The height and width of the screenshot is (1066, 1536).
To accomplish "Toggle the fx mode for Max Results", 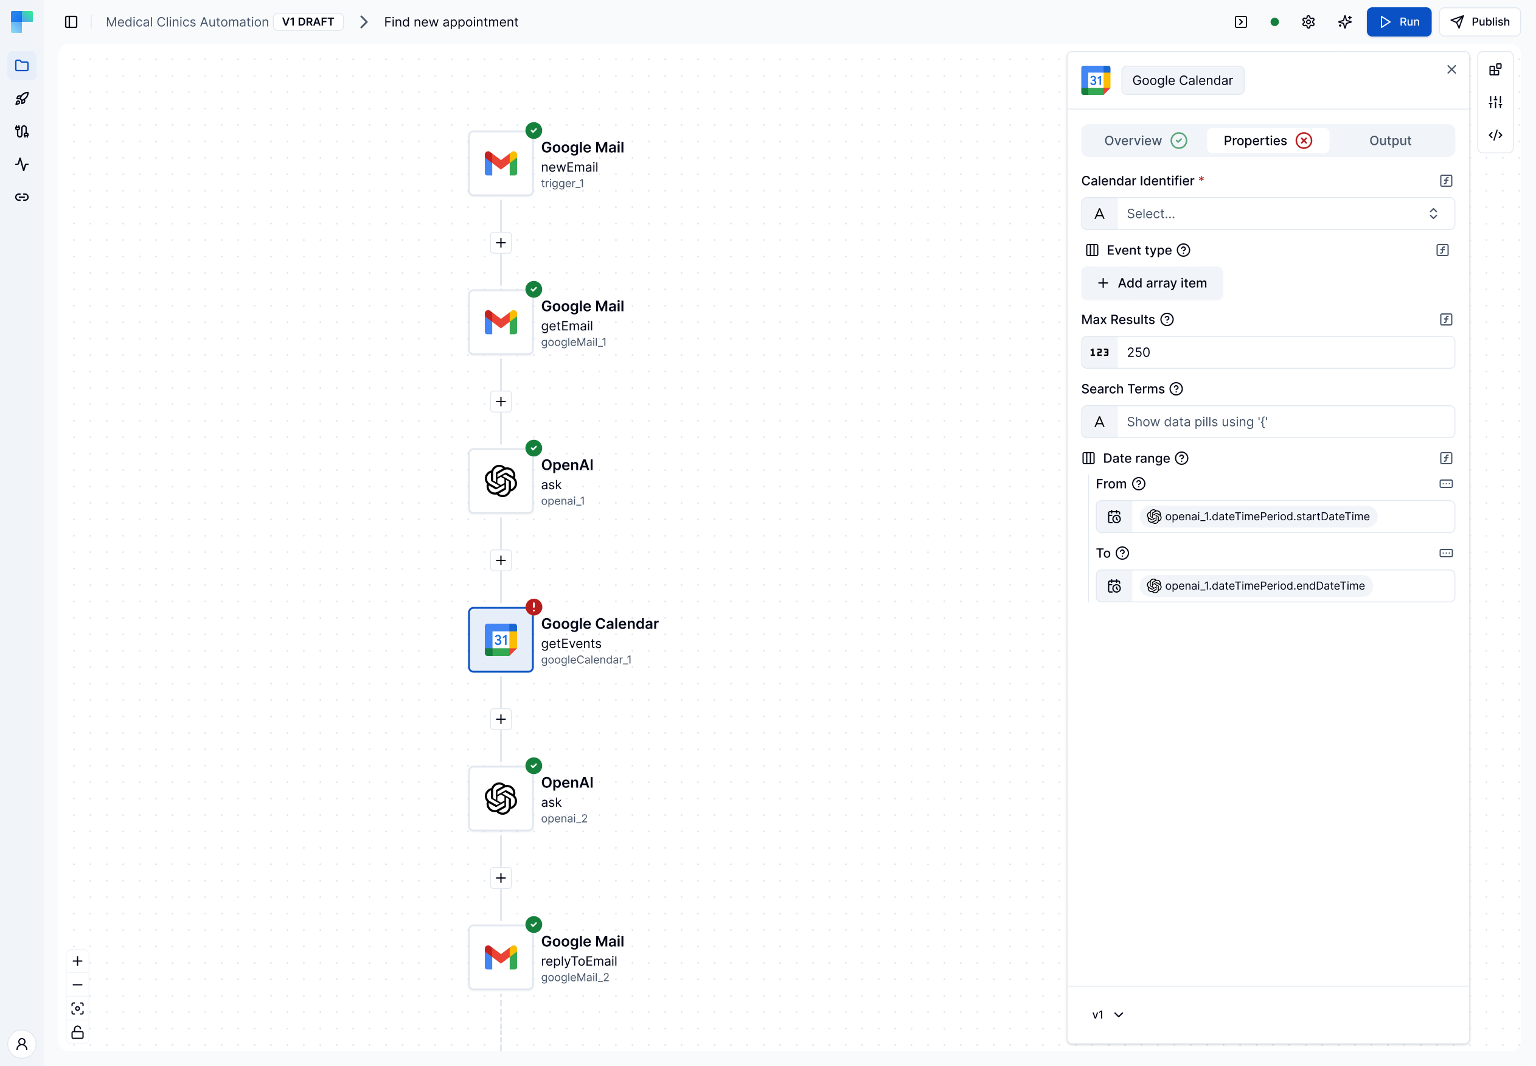I will coord(1447,319).
